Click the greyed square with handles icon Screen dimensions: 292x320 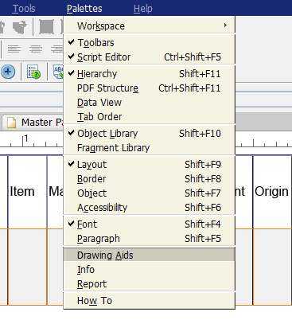click(x=46, y=26)
